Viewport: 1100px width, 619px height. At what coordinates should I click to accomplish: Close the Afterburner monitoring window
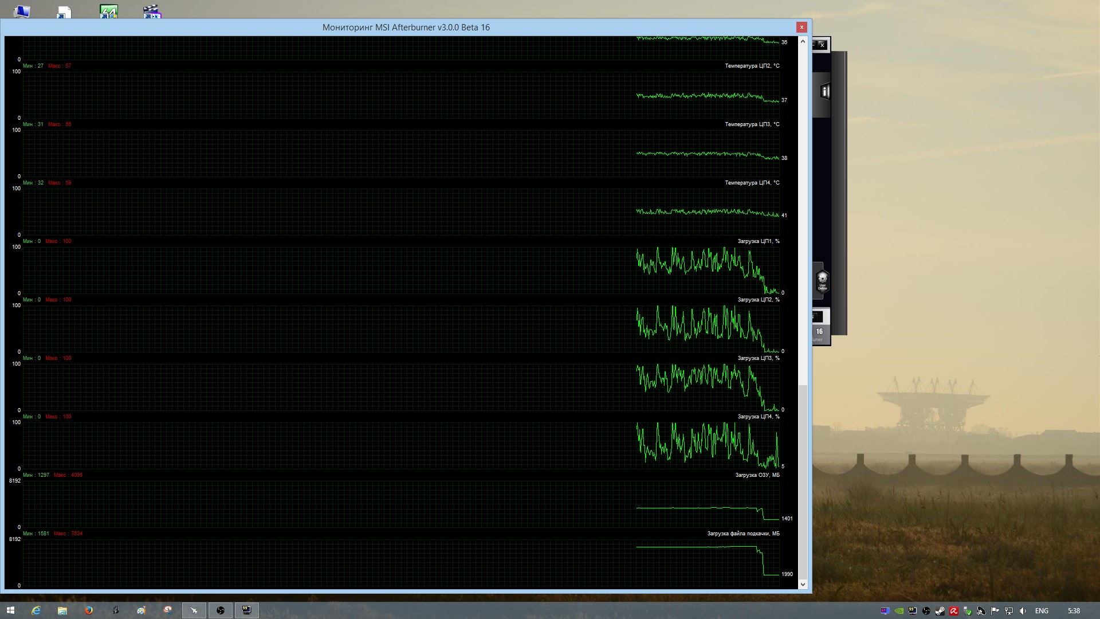(x=802, y=27)
